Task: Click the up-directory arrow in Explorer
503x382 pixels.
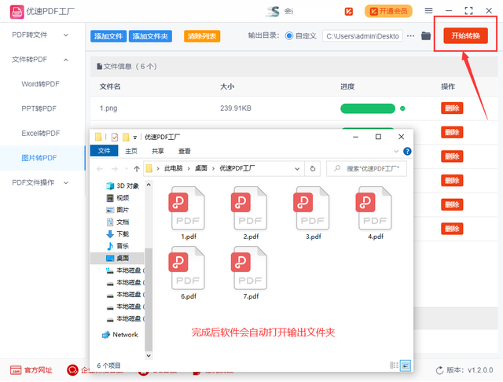Action: pyautogui.click(x=135, y=168)
